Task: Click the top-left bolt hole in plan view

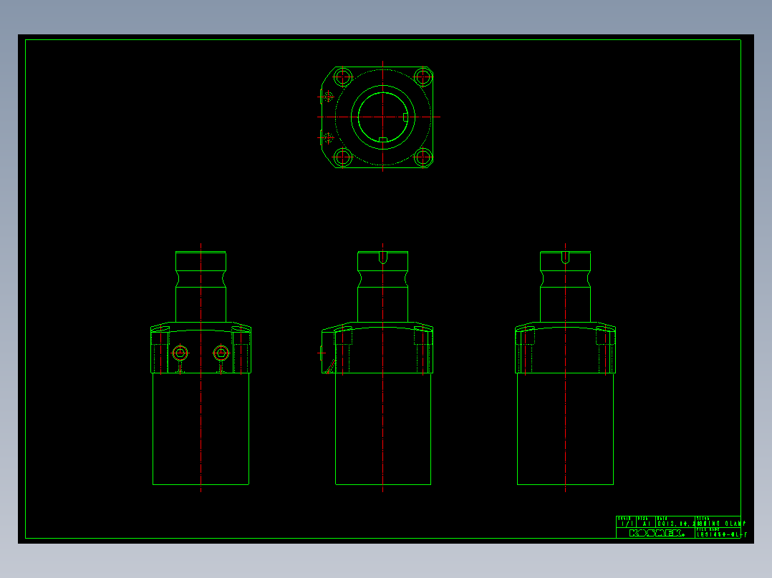Action: coord(343,77)
